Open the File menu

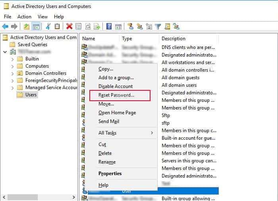pos(8,17)
